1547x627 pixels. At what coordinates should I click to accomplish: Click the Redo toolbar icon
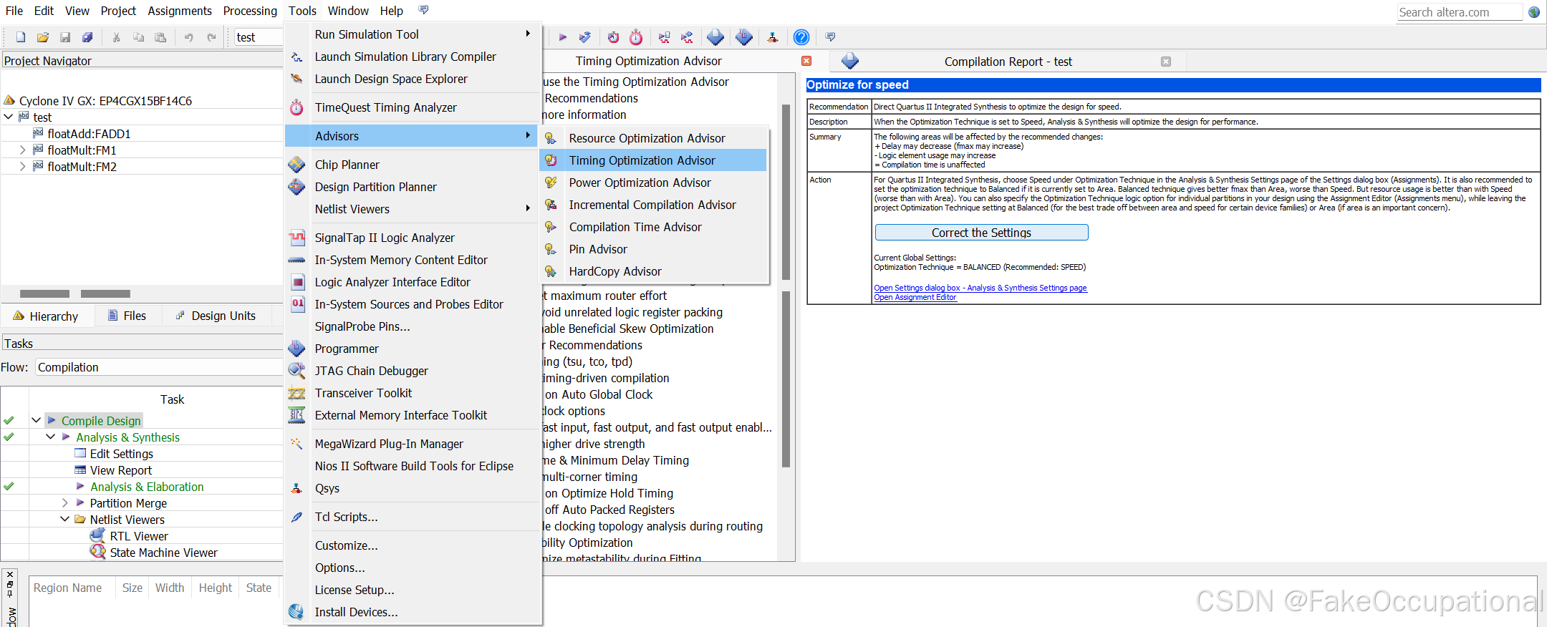pyautogui.click(x=211, y=37)
